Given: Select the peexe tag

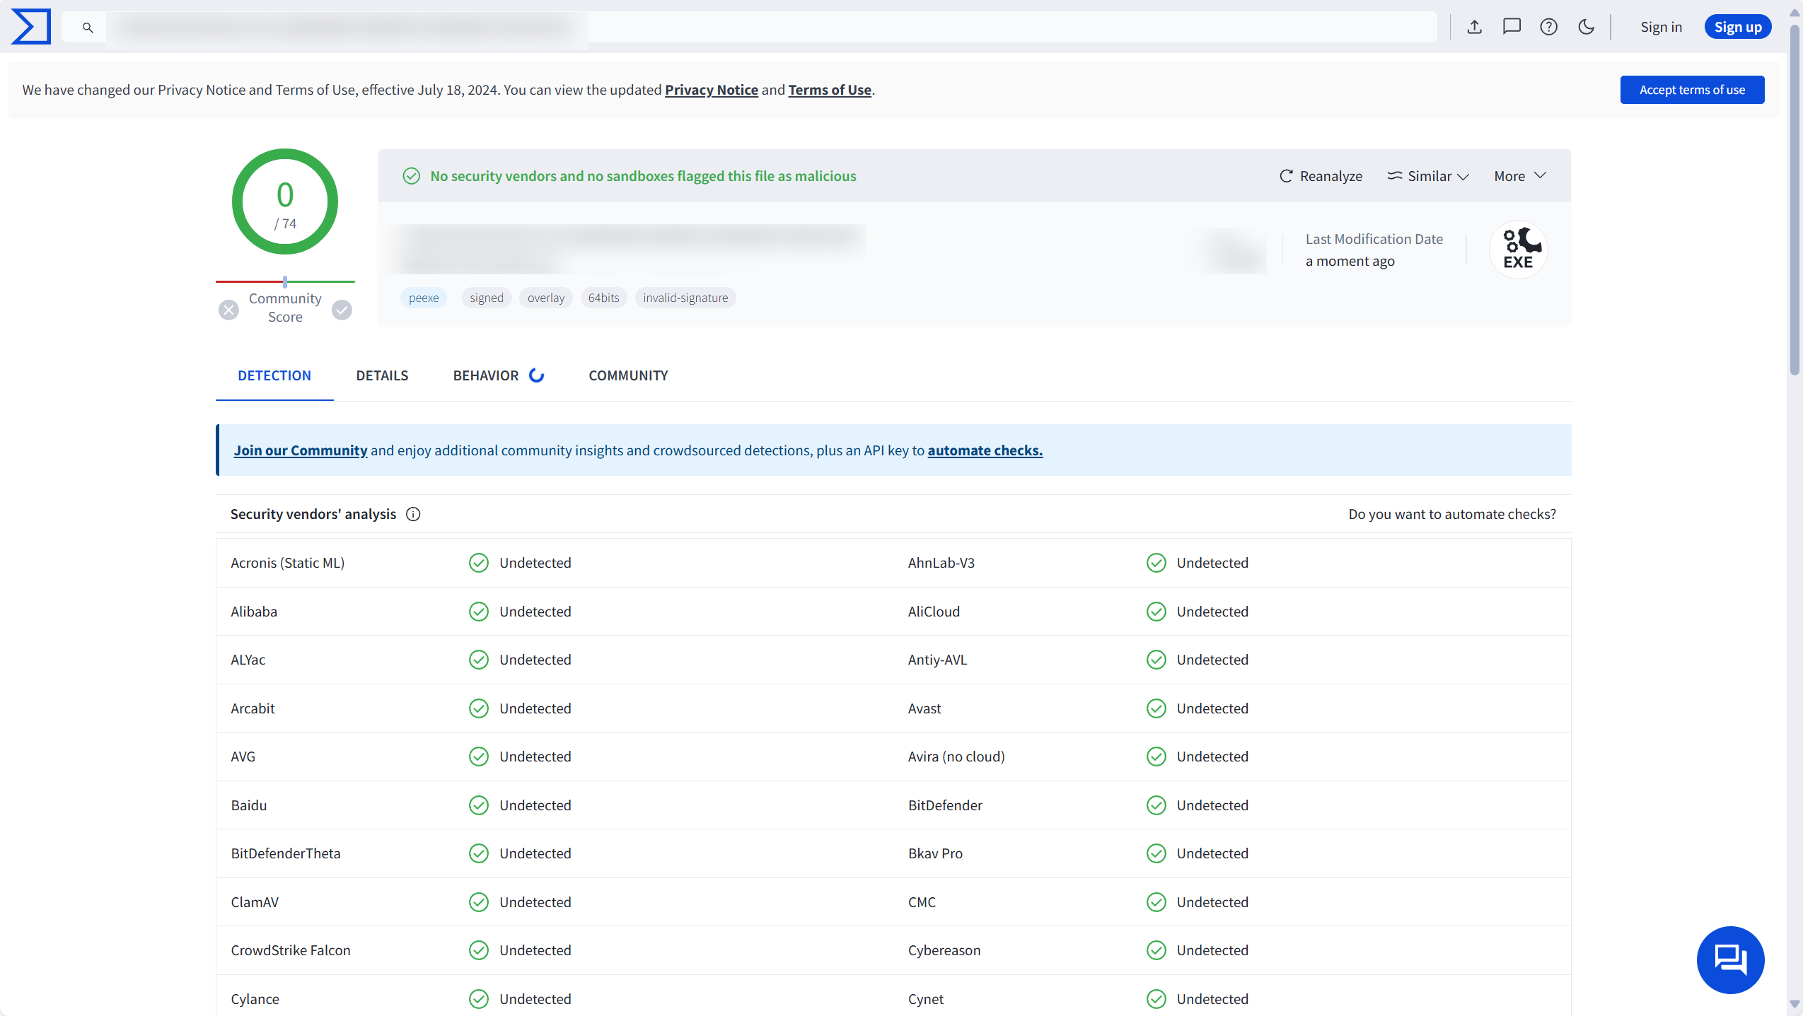Looking at the screenshot, I should click(x=424, y=298).
